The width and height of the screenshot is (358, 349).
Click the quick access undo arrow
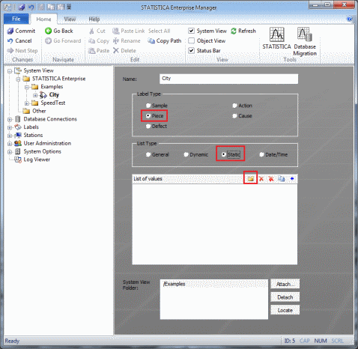pos(31,7)
